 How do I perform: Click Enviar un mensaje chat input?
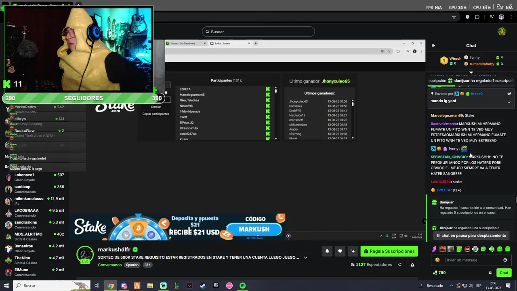click(471, 260)
